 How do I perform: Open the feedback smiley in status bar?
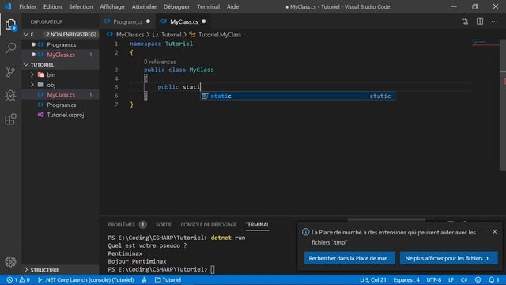coord(478,279)
